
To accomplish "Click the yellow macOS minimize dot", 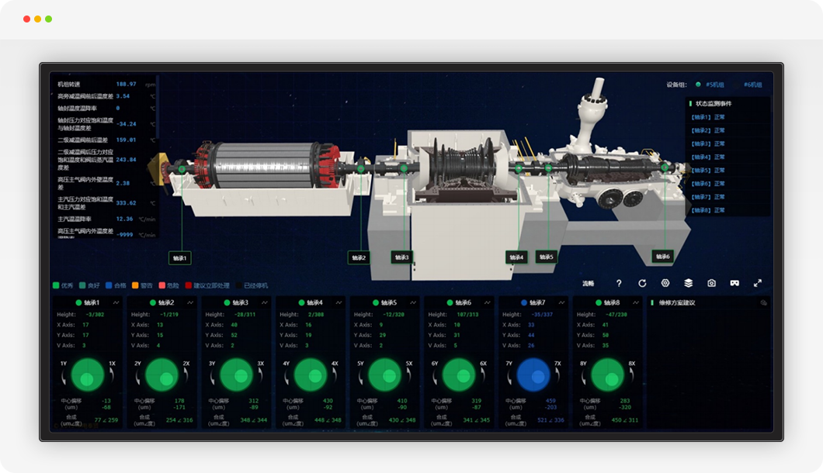I will click(38, 19).
